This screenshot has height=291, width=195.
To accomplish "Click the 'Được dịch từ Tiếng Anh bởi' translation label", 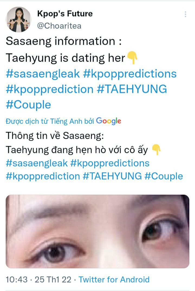I will [x=50, y=121].
